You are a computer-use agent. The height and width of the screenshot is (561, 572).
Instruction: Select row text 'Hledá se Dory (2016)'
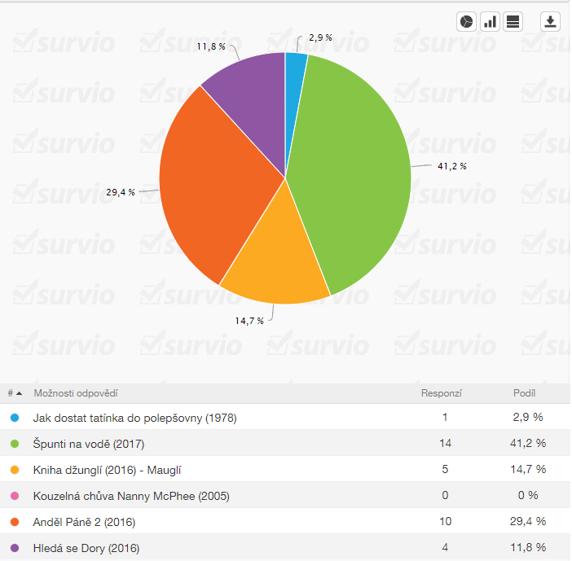86,548
